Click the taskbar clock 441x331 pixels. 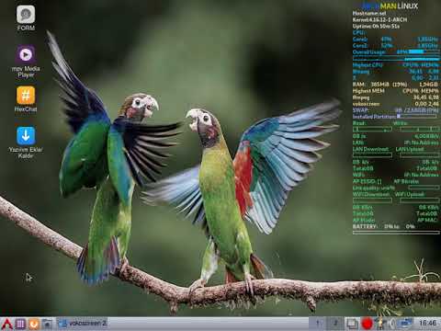pos(427,323)
